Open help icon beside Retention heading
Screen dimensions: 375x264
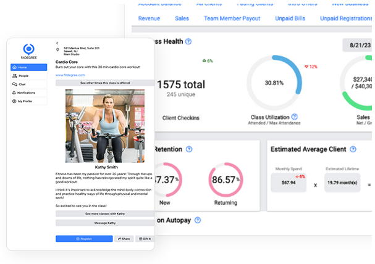(189, 149)
